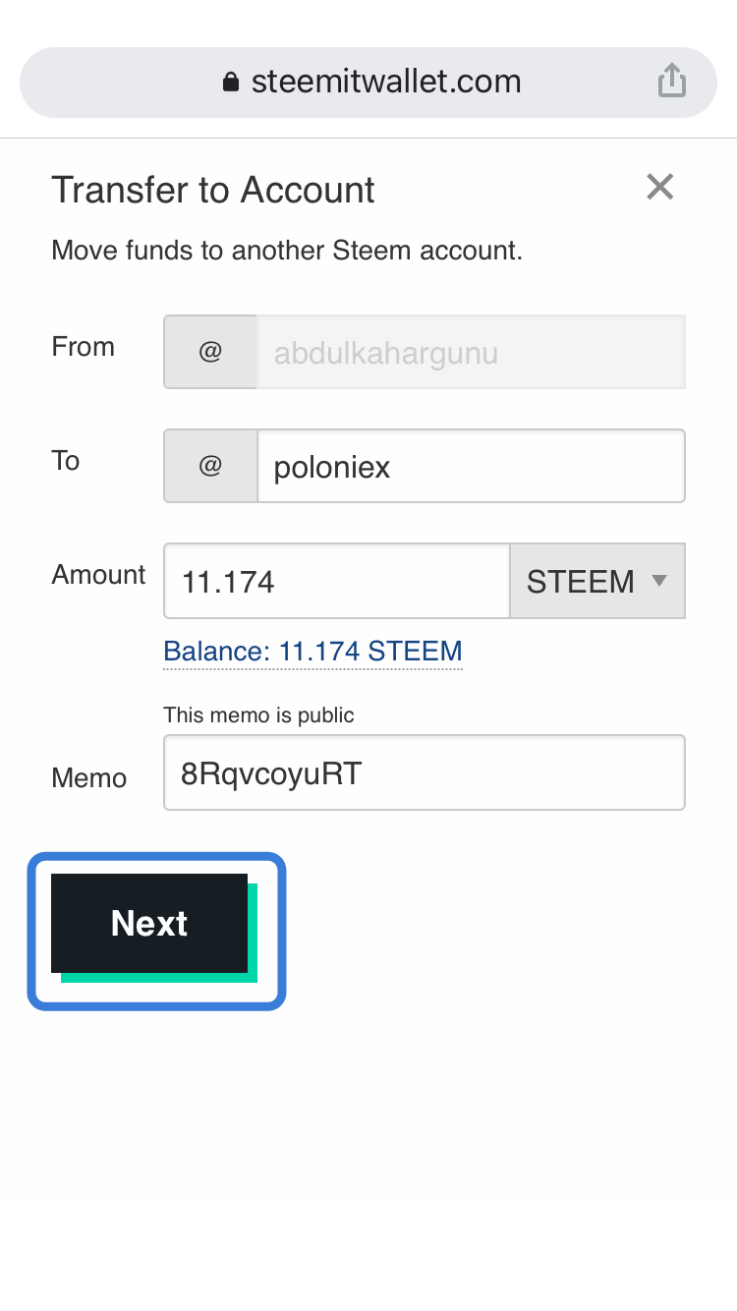Click the dropdown arrow next to STEEM
This screenshot has width=737, height=1311.
660,581
